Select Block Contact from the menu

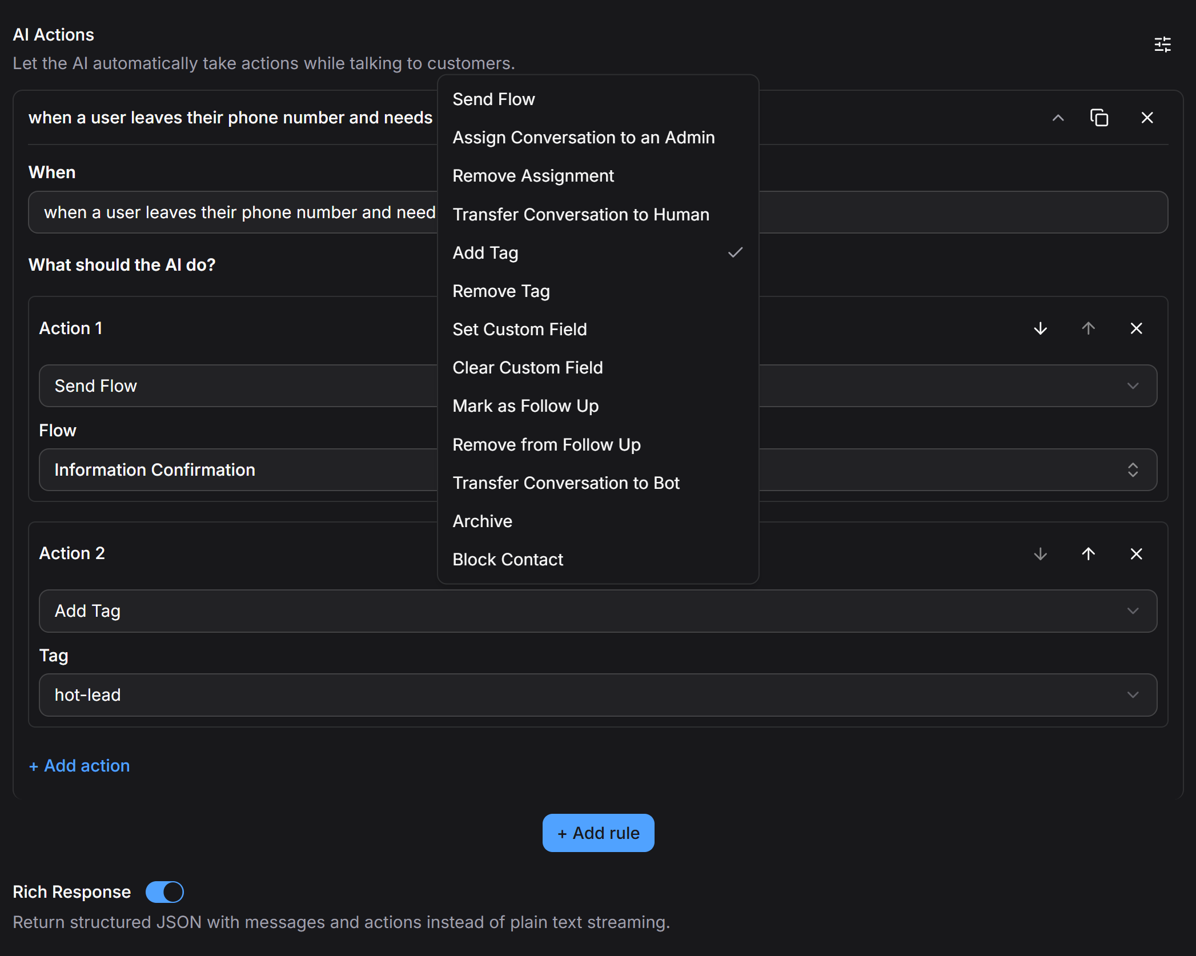[x=598, y=559]
